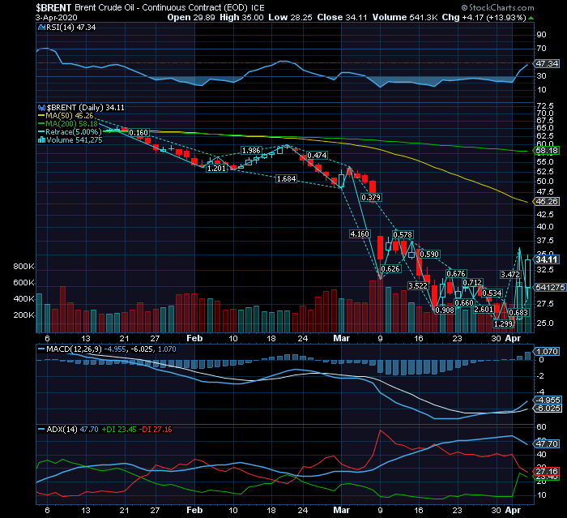
Task: Click the Retrace(5.00%) legend text
Action: [74, 132]
